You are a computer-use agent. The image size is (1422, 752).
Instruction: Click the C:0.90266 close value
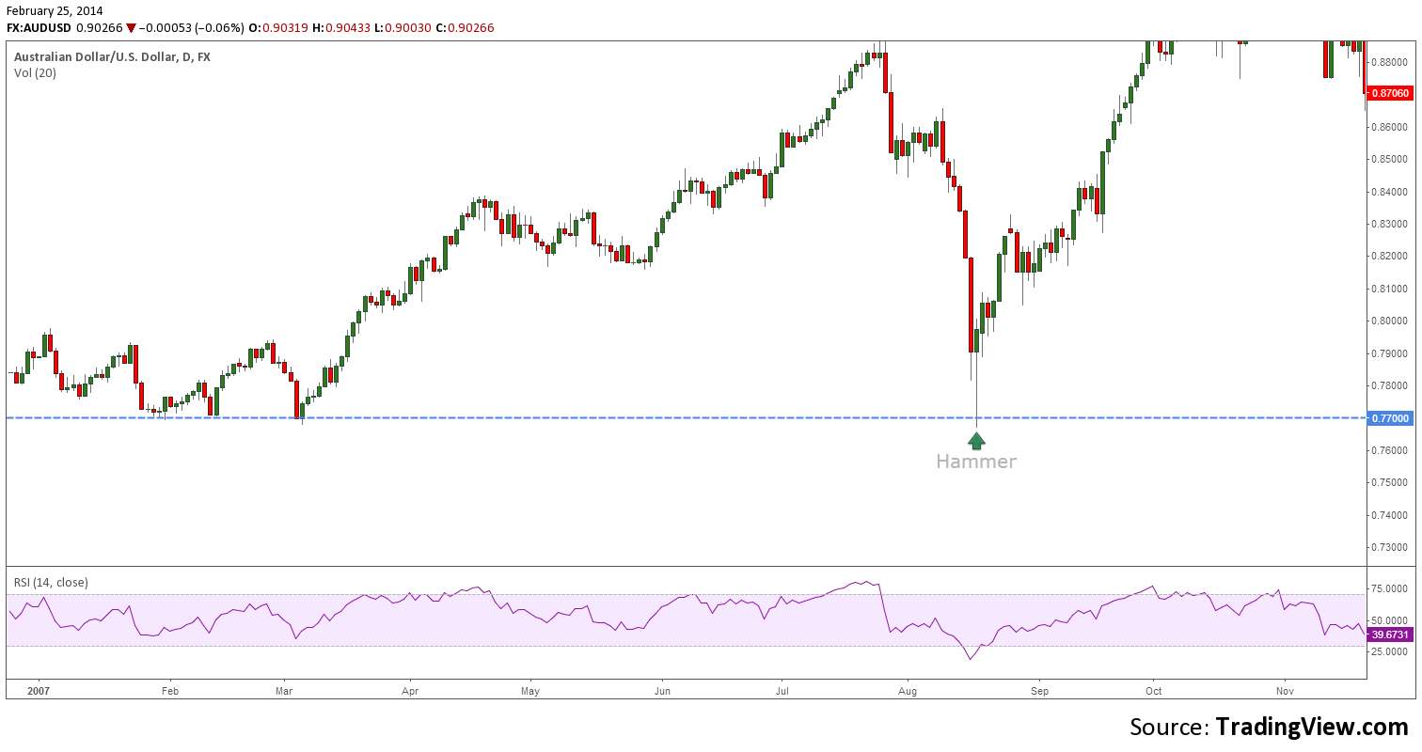(x=466, y=28)
